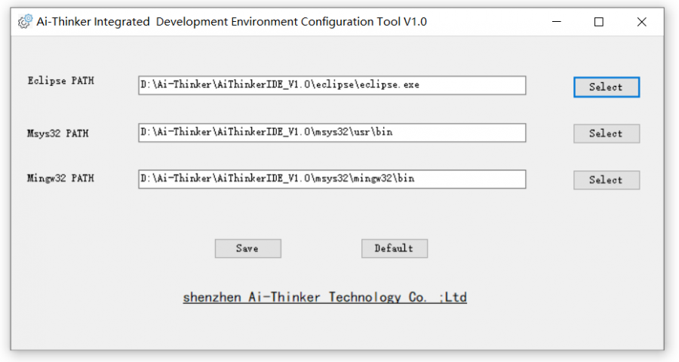Save the path configuration
This screenshot has height=362, width=679.
point(247,248)
